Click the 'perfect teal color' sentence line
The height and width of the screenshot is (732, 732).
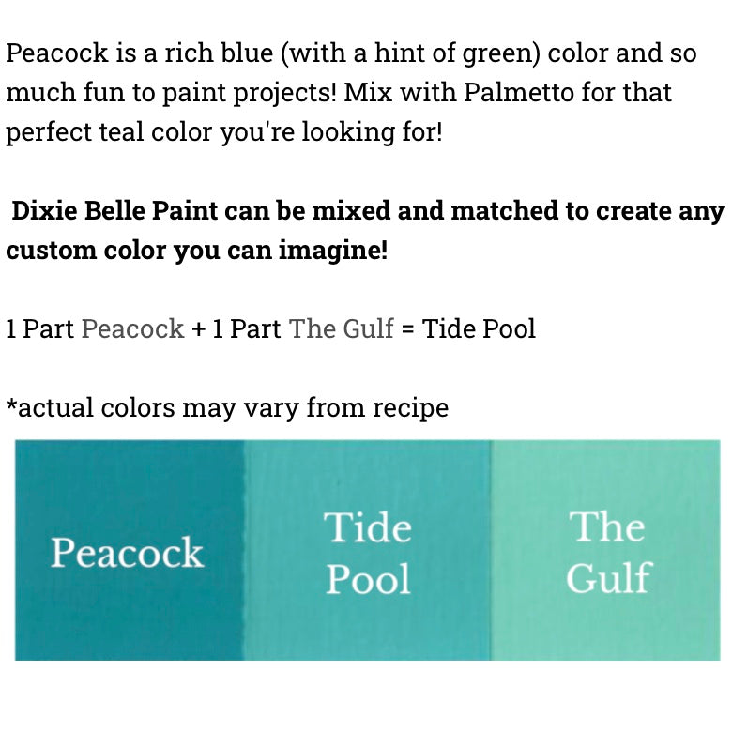pyautogui.click(x=223, y=132)
